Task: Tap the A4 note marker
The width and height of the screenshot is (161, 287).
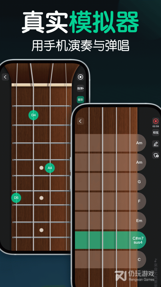Action: click(x=50, y=168)
